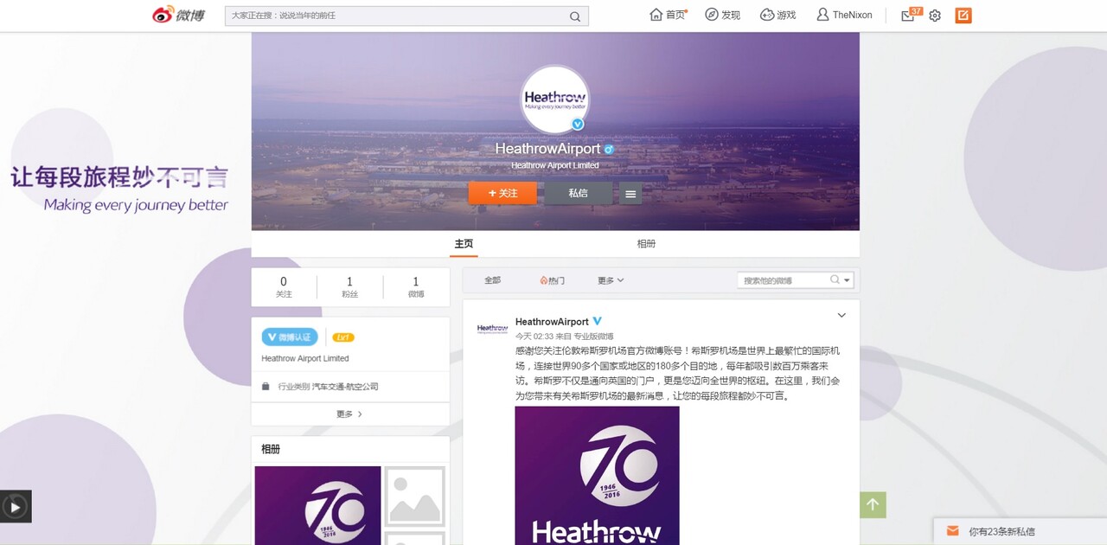Click the search magnifier icon in top bar

tap(575, 16)
